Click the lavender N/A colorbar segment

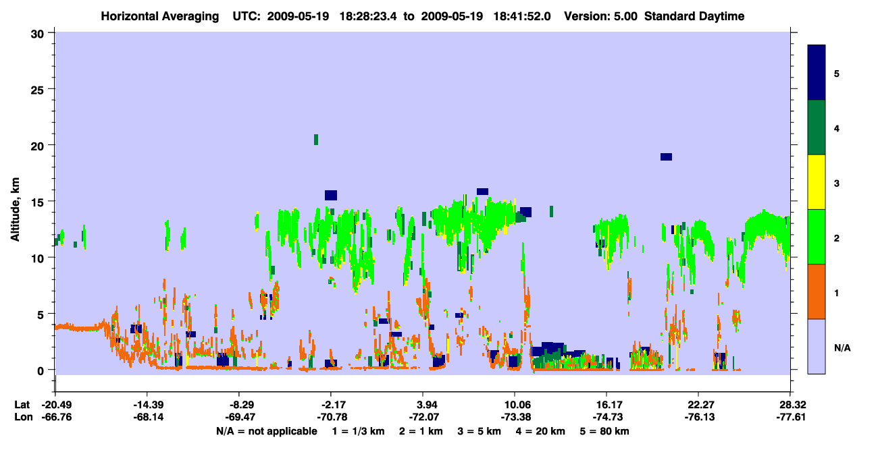[x=817, y=346]
